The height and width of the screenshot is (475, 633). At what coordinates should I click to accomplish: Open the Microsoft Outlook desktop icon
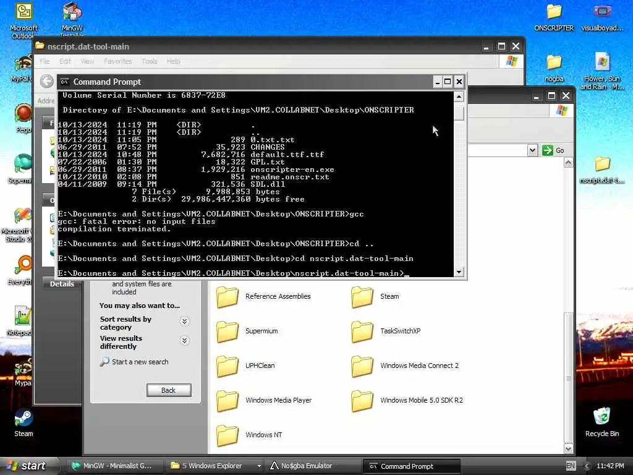(23, 20)
